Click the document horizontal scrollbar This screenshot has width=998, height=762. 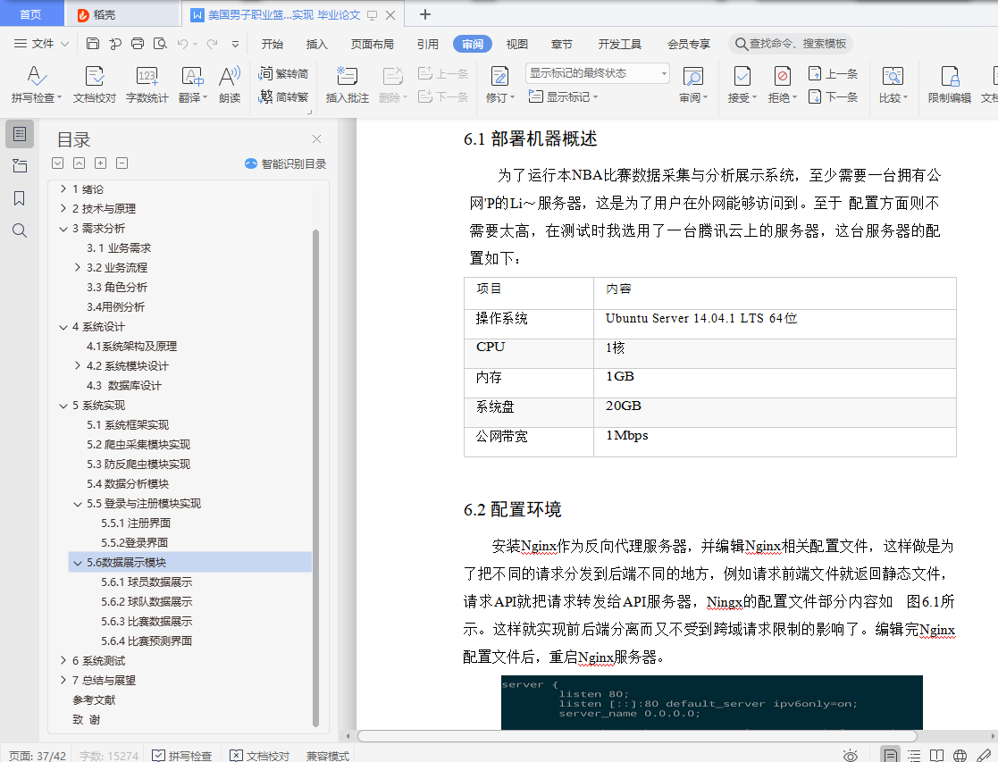(637, 736)
